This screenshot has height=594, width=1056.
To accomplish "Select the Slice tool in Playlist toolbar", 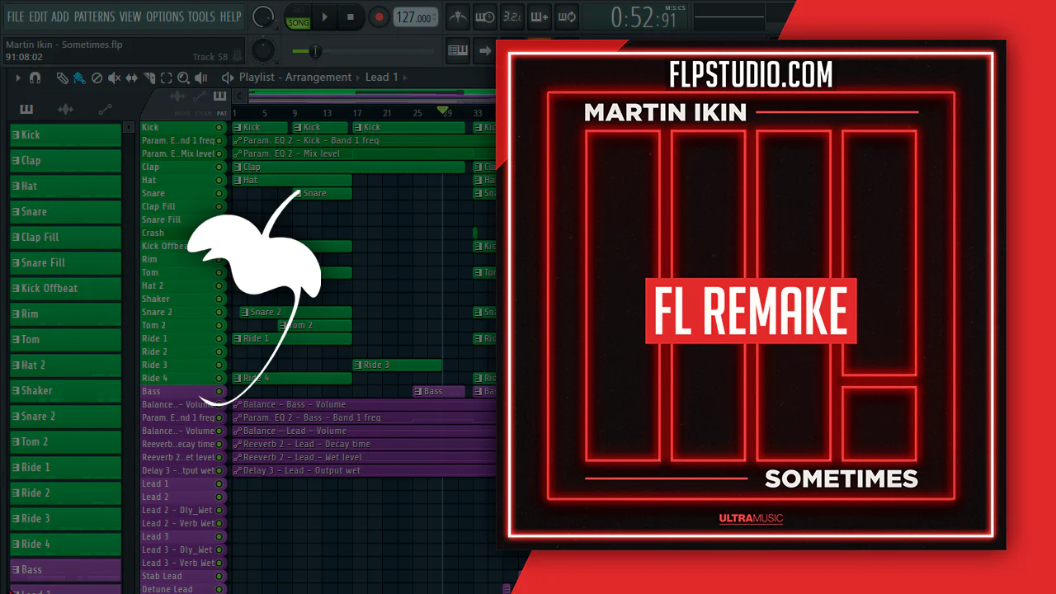I will [149, 78].
